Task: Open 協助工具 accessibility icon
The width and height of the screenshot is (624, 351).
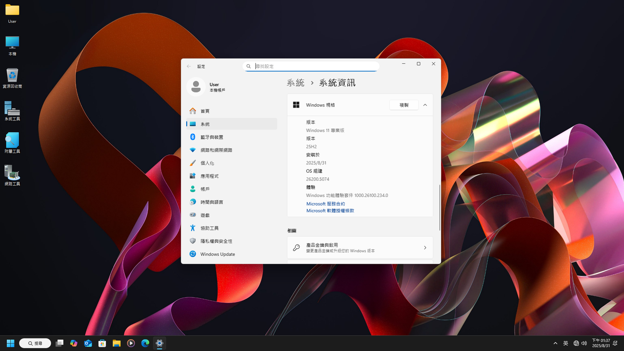Action: [193, 228]
